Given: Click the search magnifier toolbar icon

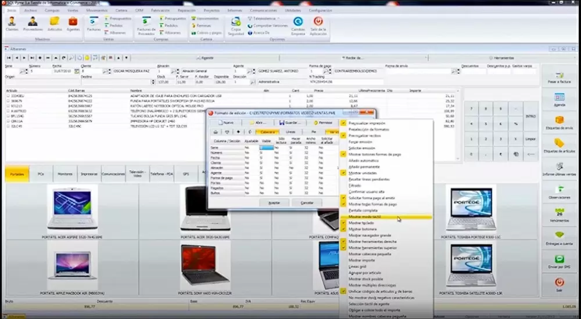Looking at the screenshot, I should point(71,58).
